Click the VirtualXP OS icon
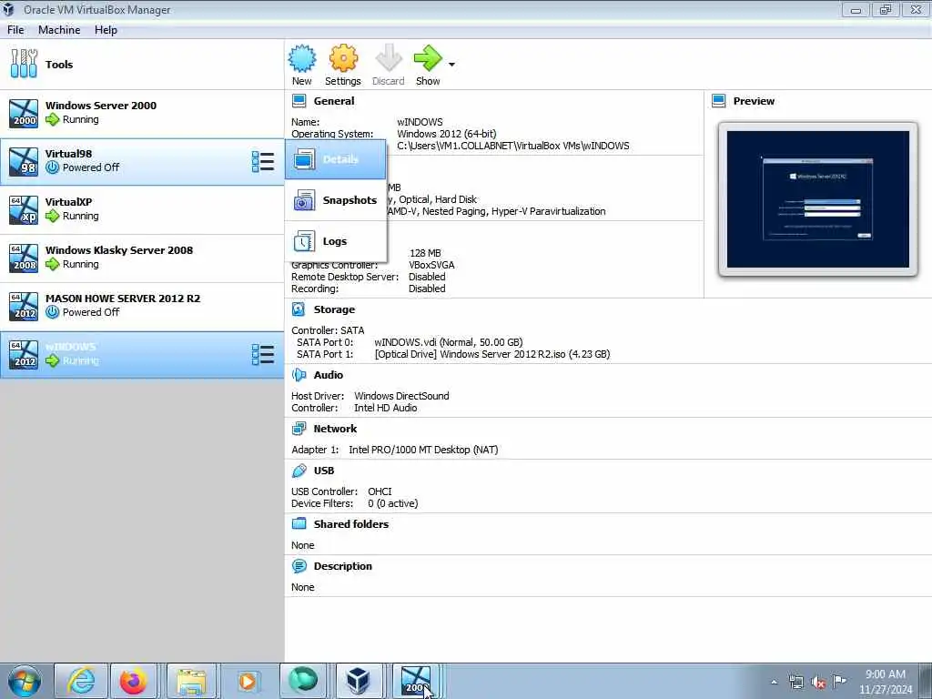 coord(24,209)
